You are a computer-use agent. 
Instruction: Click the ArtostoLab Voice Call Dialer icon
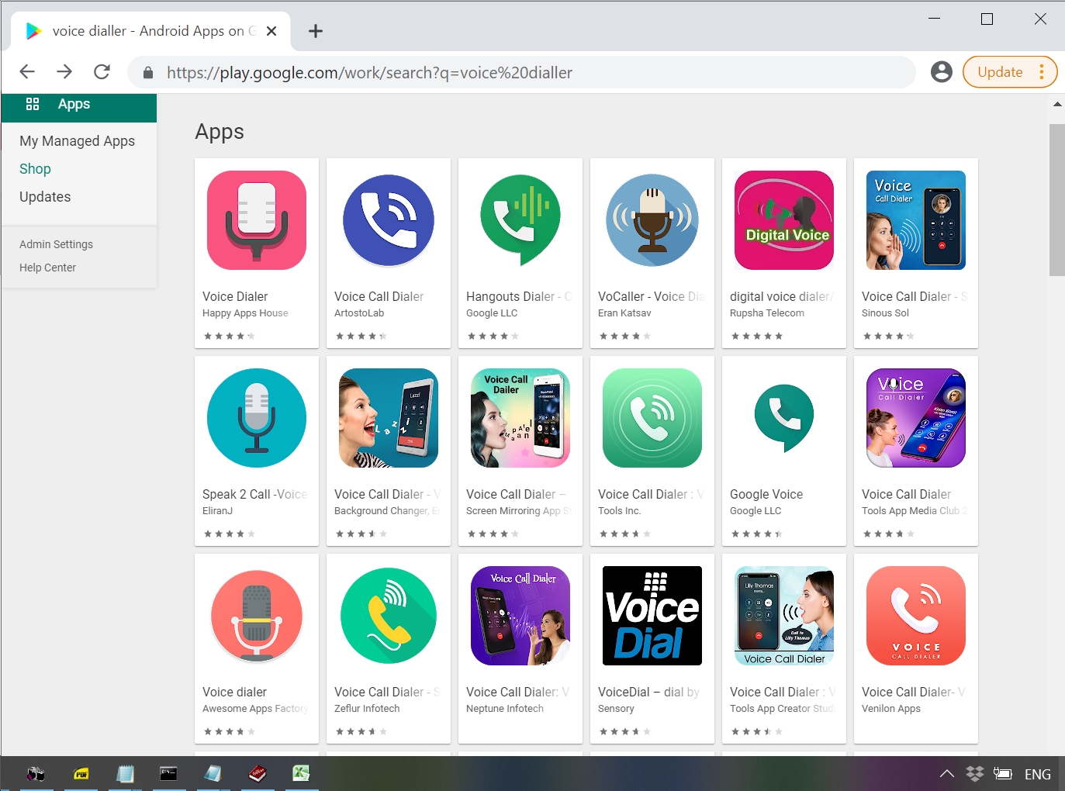(389, 221)
